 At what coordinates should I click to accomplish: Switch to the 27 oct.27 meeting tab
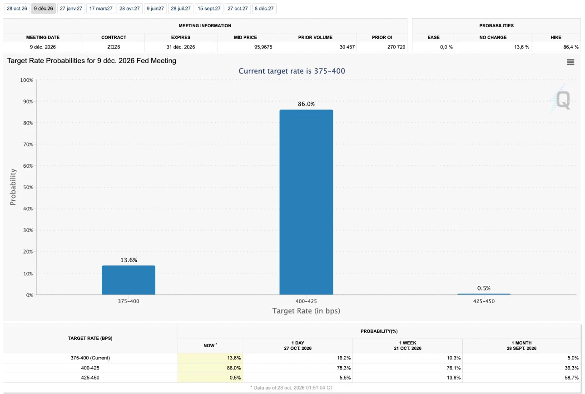[x=238, y=9]
